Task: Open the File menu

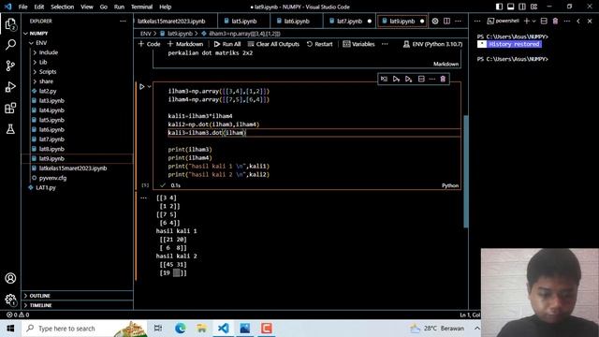Action: point(22,7)
